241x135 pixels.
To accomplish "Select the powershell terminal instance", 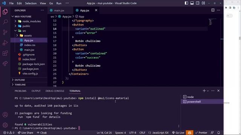I will pyautogui.click(x=202, y=102).
